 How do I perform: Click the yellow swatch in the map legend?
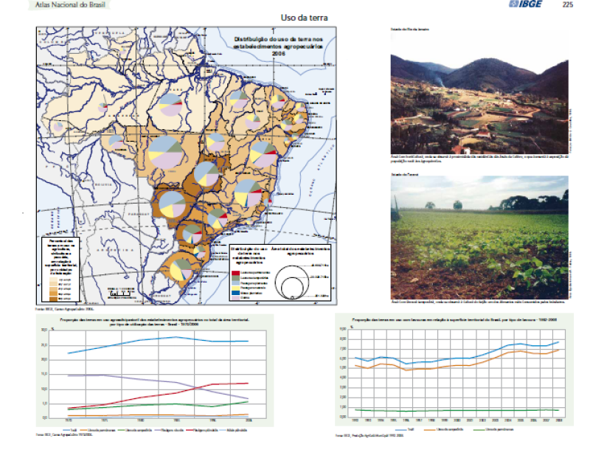coord(235,288)
